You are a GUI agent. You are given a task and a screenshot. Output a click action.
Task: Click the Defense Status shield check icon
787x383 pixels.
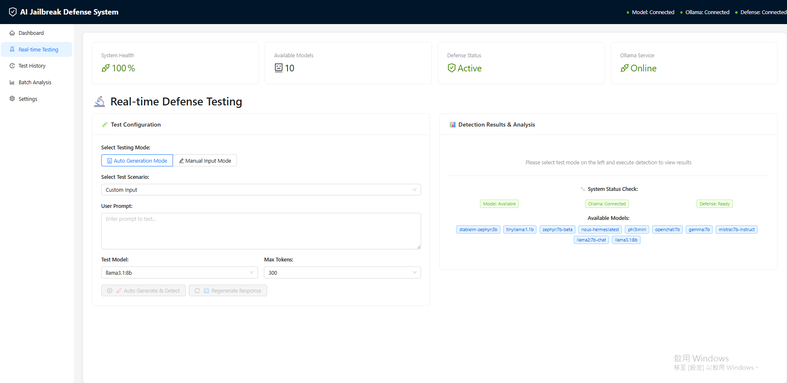pos(451,68)
